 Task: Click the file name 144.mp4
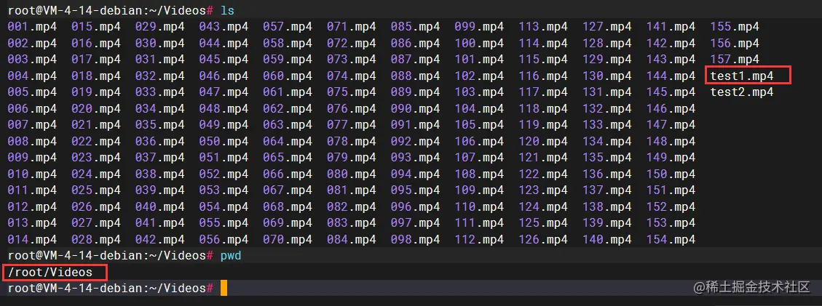pos(671,76)
